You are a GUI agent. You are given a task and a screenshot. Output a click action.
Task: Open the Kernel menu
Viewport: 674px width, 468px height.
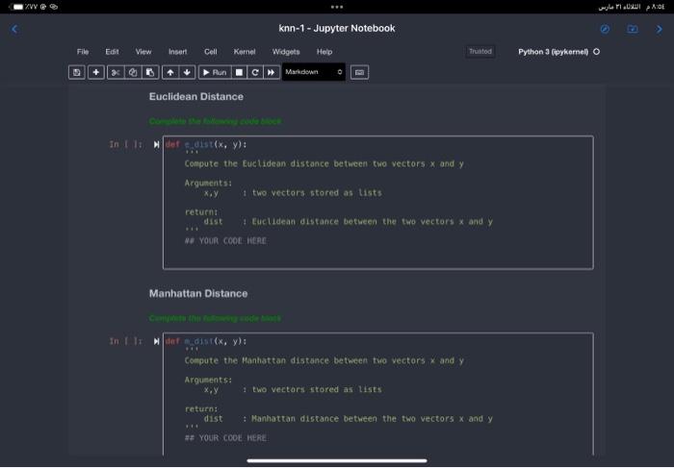(244, 52)
